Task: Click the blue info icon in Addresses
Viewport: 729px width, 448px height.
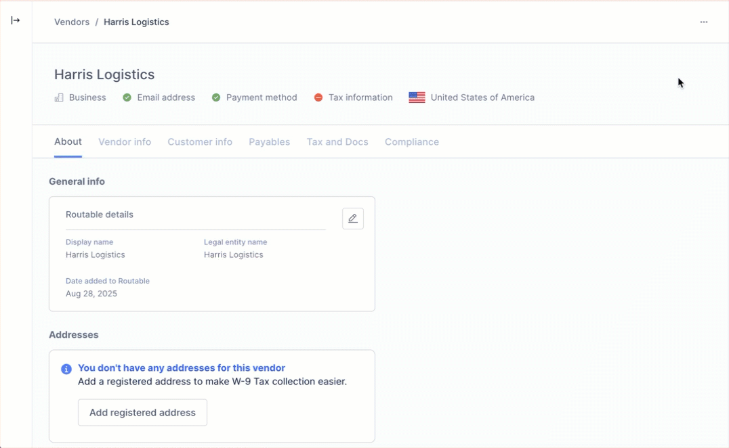Action: click(x=66, y=369)
